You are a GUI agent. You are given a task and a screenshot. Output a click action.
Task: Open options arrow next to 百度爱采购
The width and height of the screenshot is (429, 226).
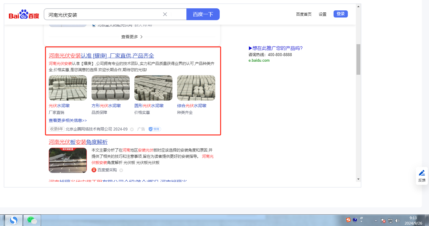[x=121, y=170]
